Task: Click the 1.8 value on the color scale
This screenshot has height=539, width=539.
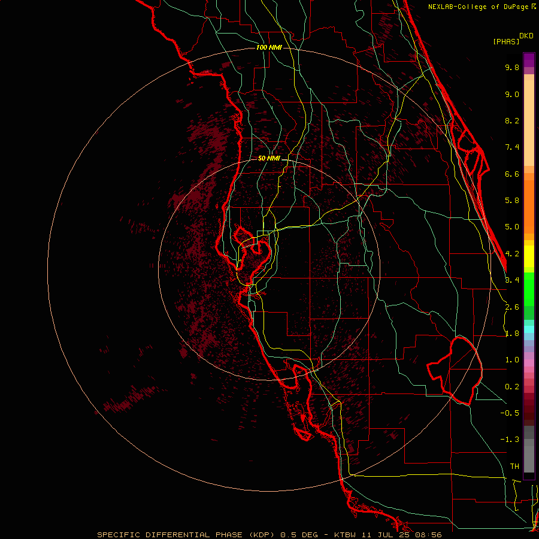Action: (x=512, y=334)
